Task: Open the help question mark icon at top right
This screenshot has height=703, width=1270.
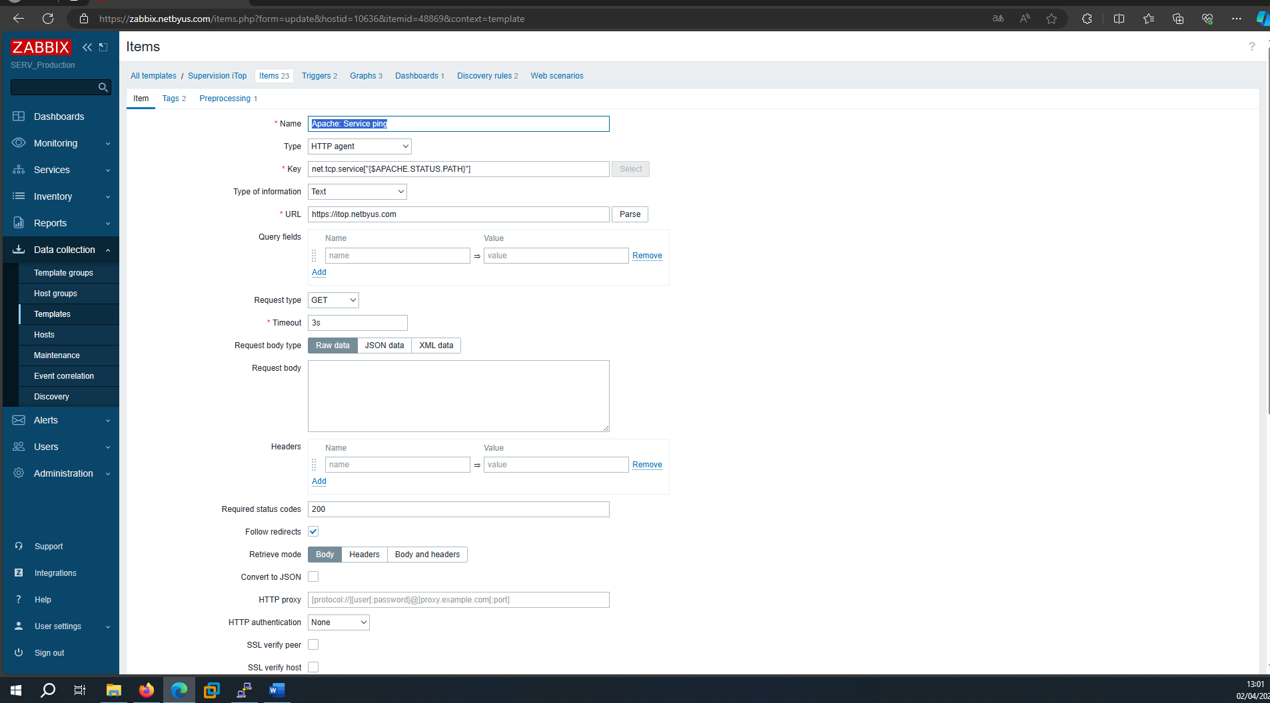Action: (x=1251, y=47)
